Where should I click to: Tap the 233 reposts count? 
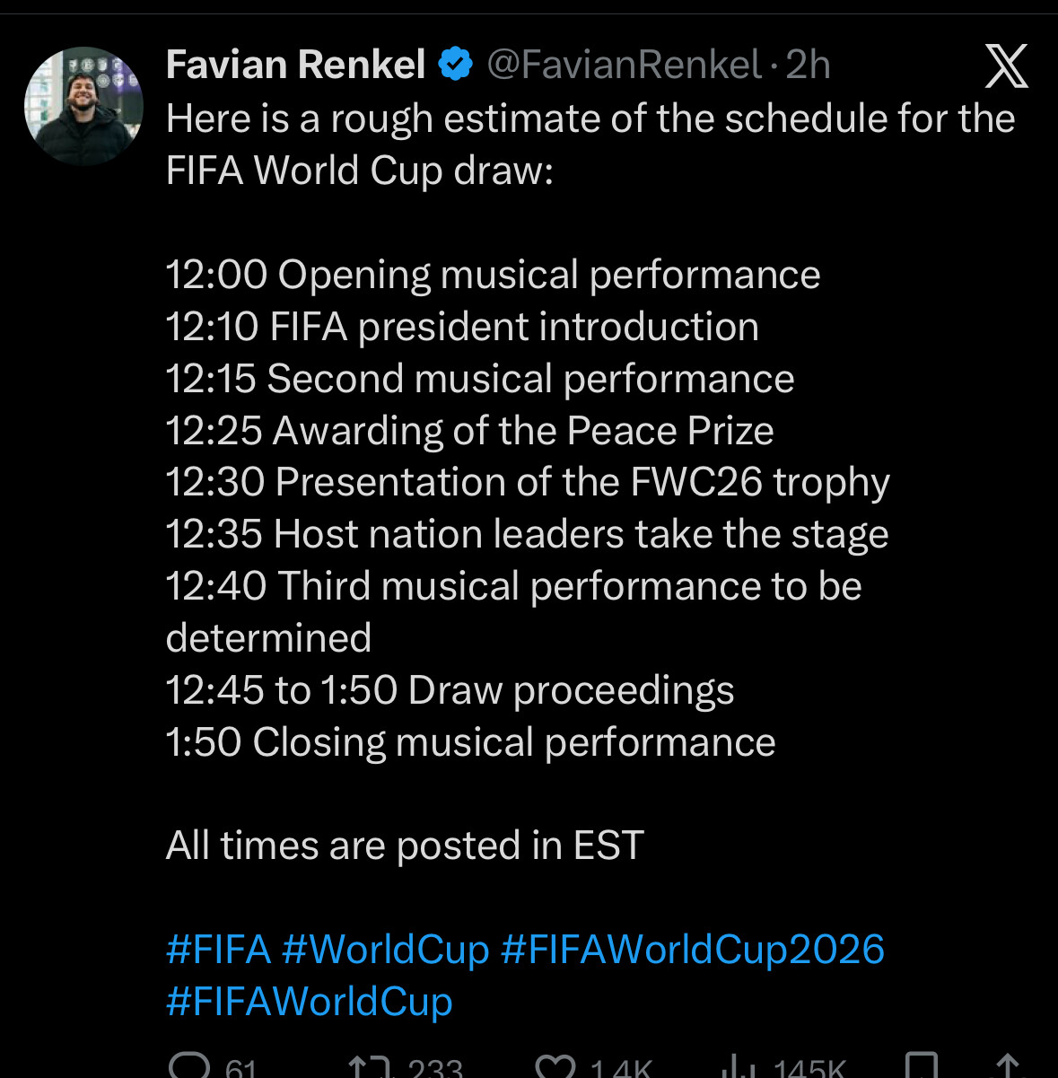pos(435,1068)
